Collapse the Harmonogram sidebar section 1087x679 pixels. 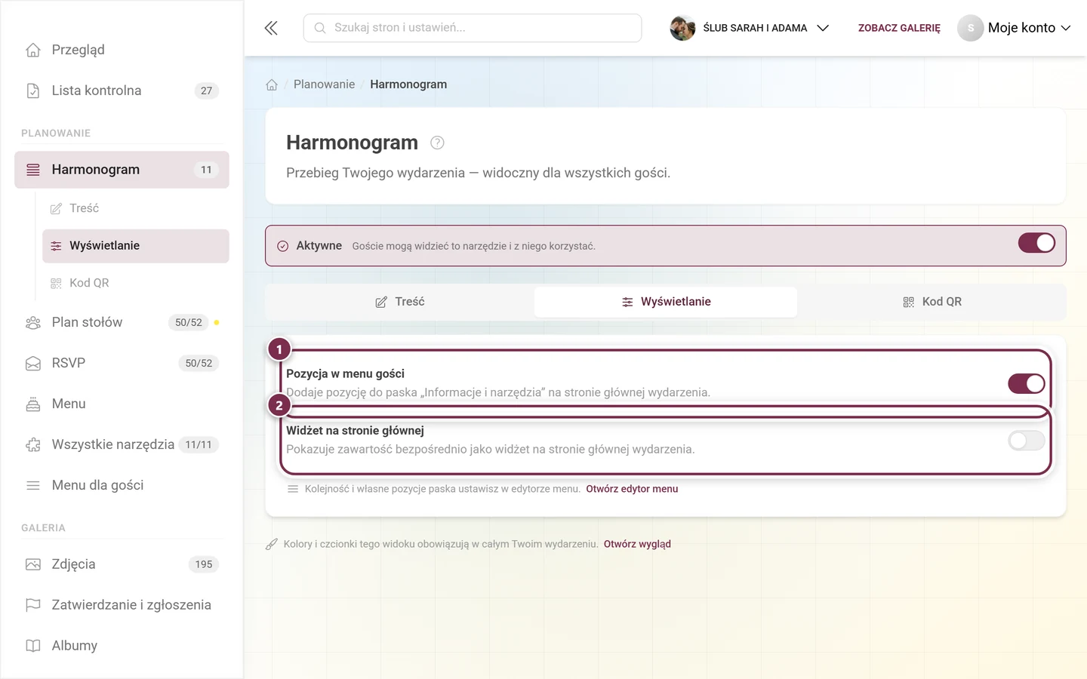click(x=122, y=170)
